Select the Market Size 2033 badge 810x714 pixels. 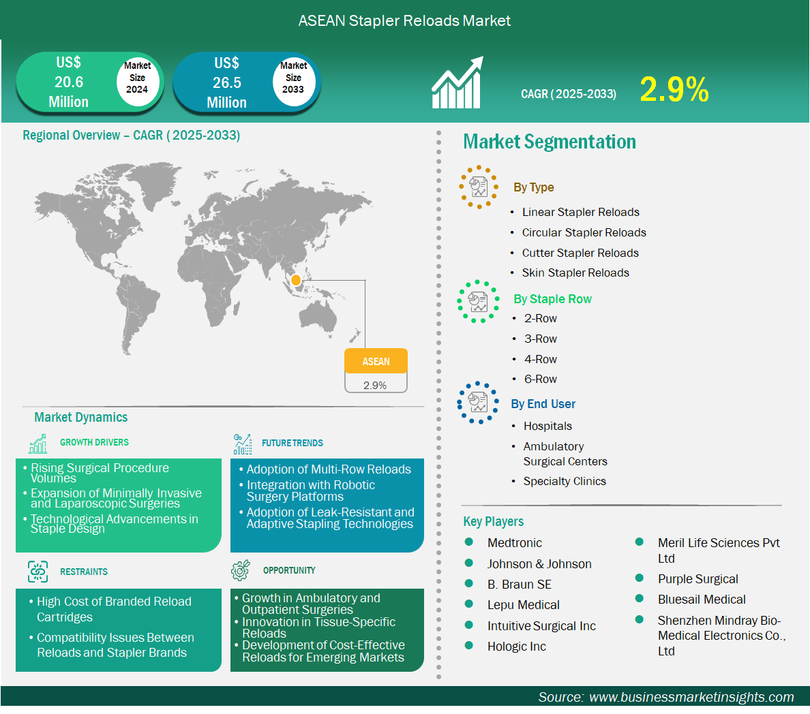coord(293,78)
